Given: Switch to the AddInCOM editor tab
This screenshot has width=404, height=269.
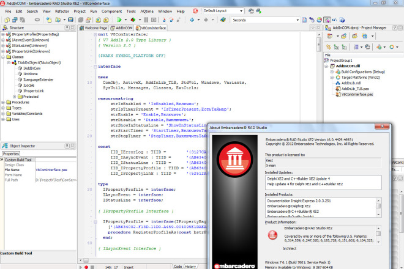Looking at the screenshot, I should tap(122, 28).
